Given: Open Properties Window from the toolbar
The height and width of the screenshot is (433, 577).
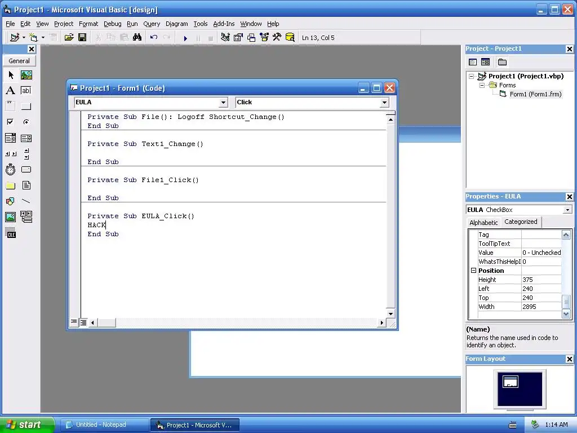Looking at the screenshot, I should coord(238,37).
